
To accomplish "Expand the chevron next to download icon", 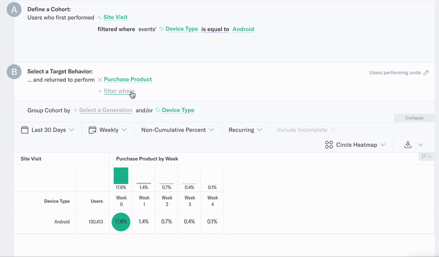I will tap(421, 145).
